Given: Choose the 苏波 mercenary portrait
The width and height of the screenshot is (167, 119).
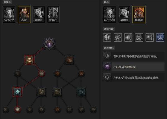Looking at the screenshot, I should [24, 14].
